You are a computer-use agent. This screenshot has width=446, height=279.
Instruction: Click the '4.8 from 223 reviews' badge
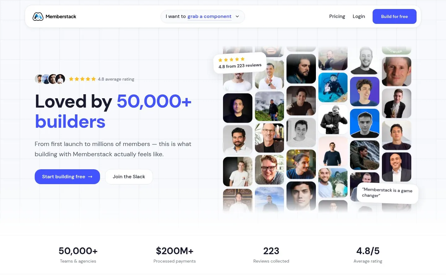[240, 63]
